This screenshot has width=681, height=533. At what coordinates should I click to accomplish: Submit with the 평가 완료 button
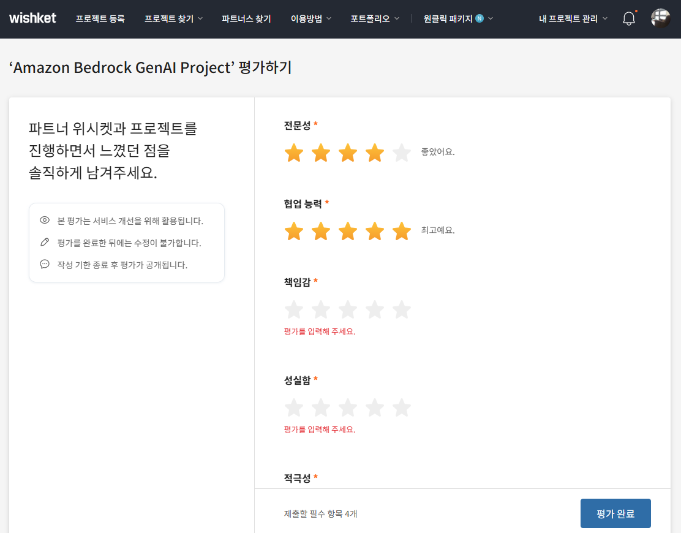(615, 513)
